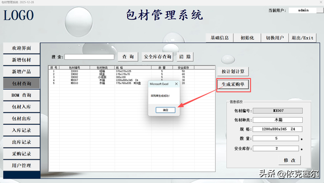Click the 包材编号 field showing MX007

coord(278,111)
